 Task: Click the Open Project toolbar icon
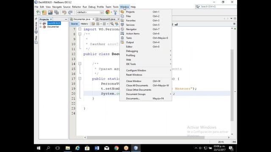pos(50,12)
